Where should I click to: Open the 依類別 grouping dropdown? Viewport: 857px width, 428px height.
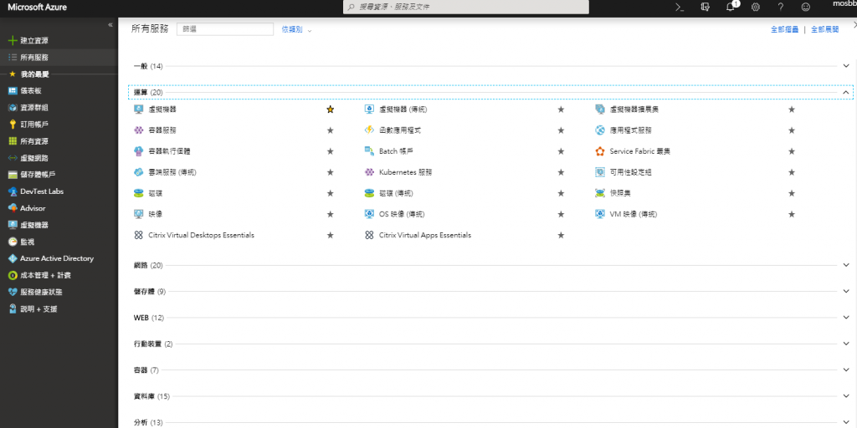[297, 29]
